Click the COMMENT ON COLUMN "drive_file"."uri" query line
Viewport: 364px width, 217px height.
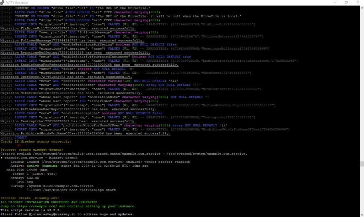[x=121, y=16]
